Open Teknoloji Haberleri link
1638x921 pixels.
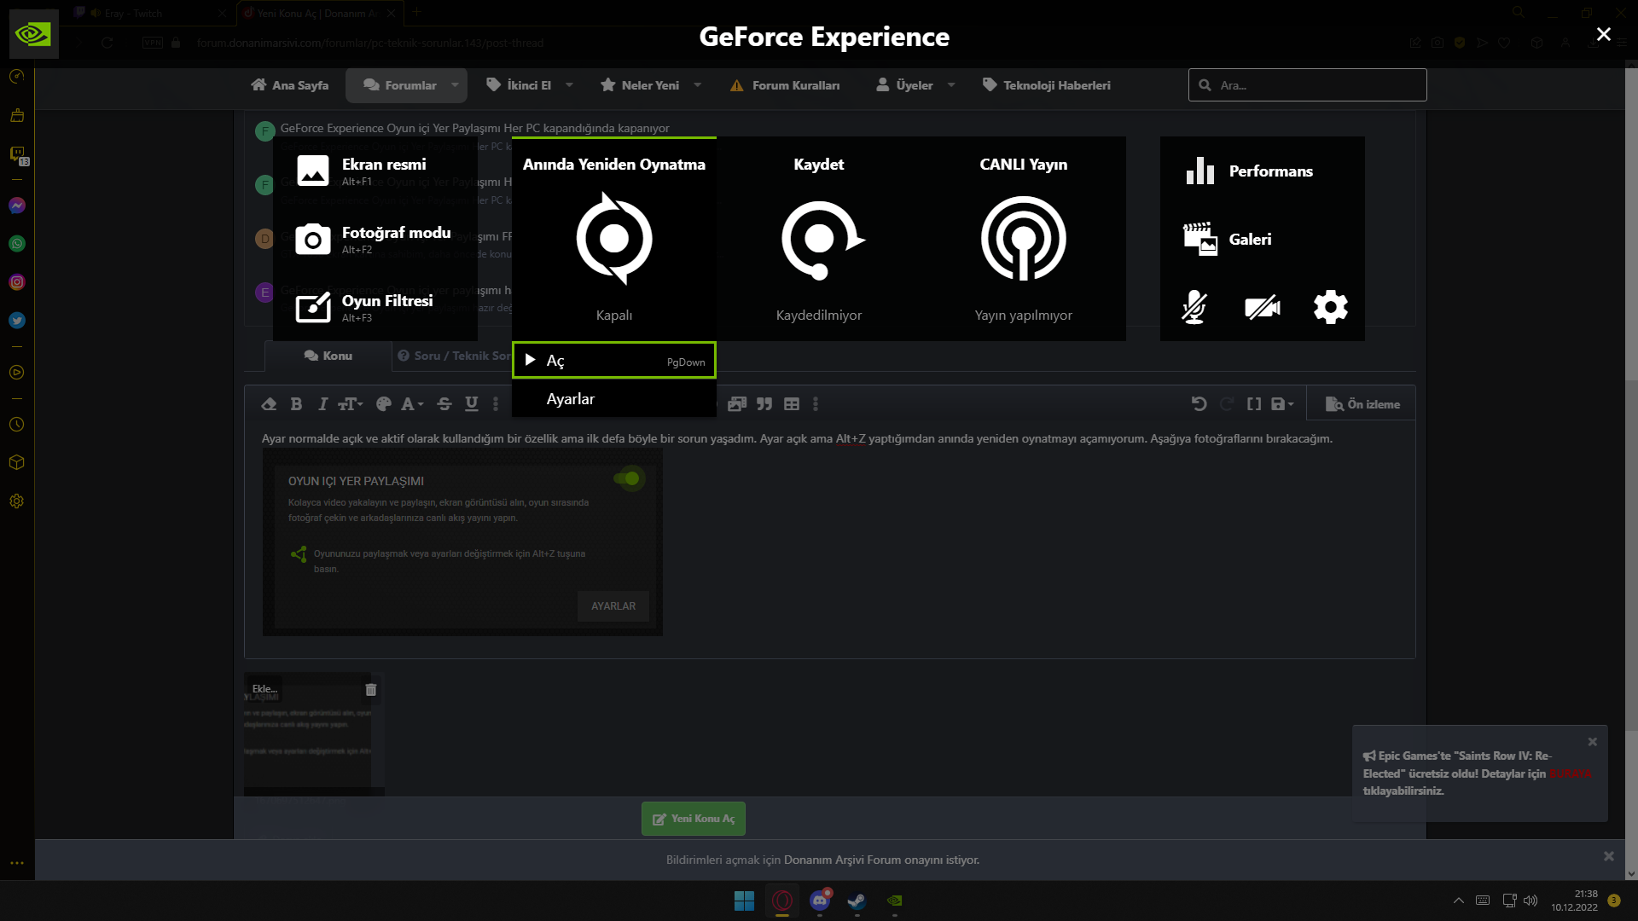point(1047,85)
